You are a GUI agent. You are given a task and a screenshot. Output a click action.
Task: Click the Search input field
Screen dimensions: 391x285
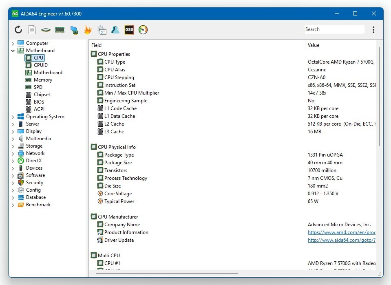(x=334, y=29)
